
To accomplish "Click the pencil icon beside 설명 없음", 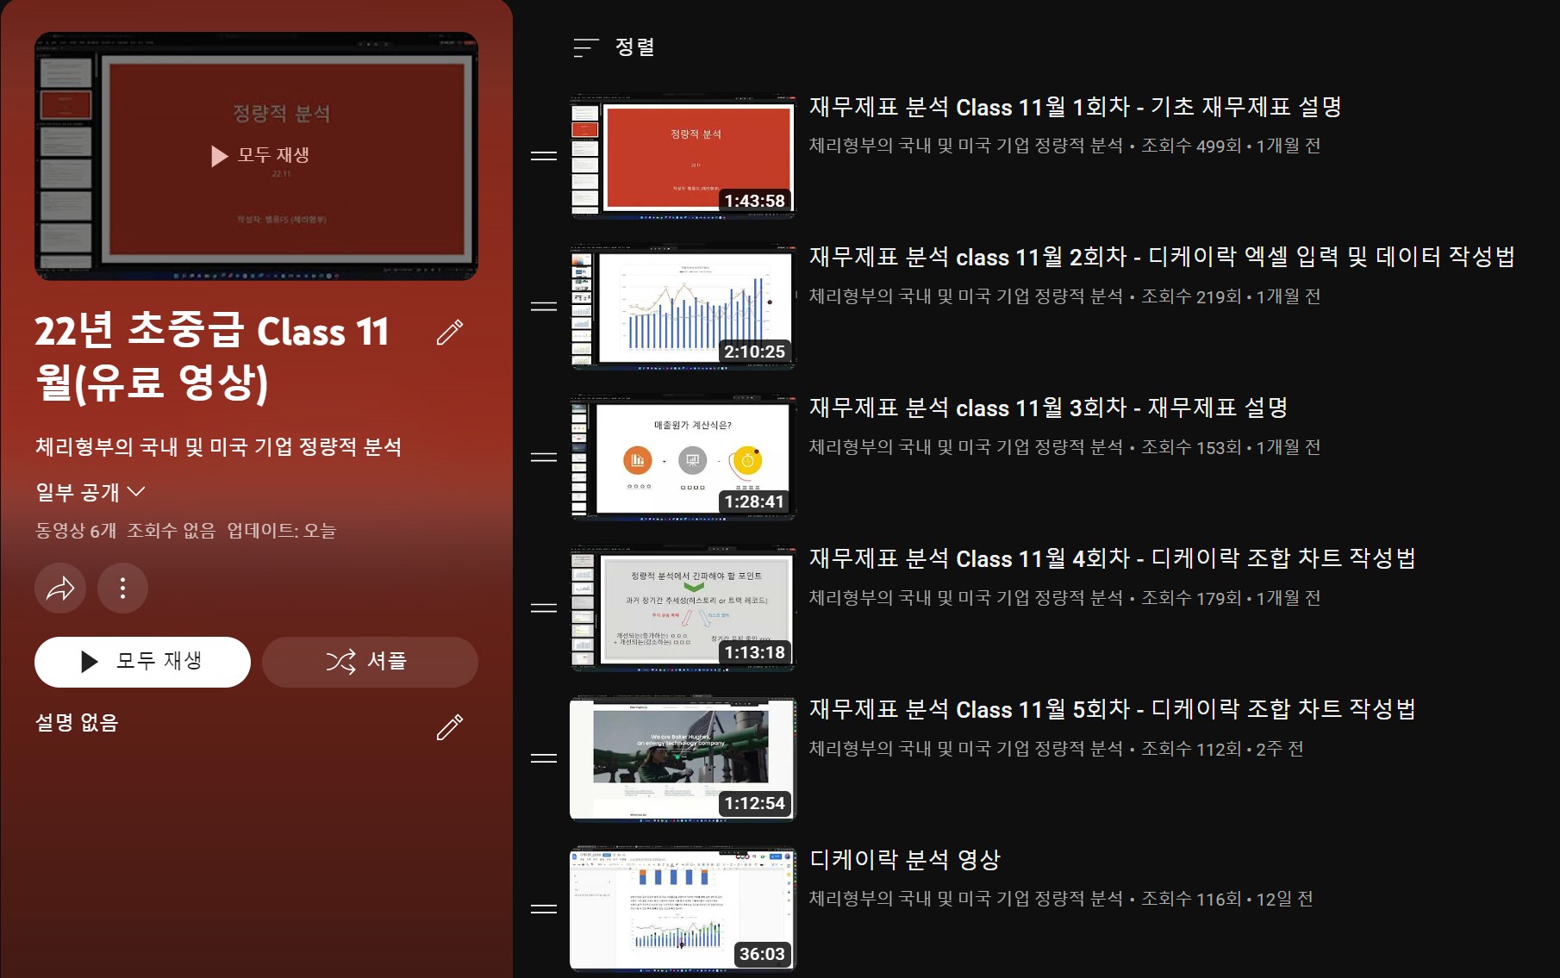I will pos(449,727).
